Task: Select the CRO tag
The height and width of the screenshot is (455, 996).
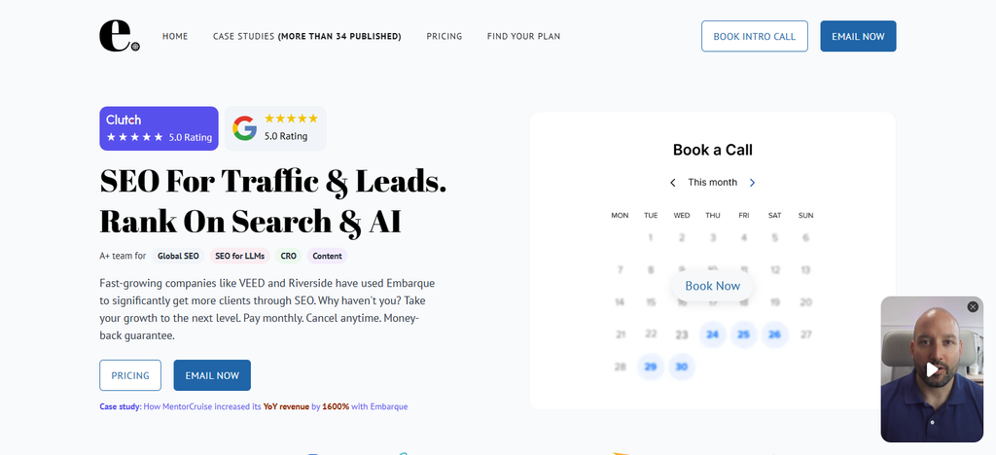Action: click(288, 257)
